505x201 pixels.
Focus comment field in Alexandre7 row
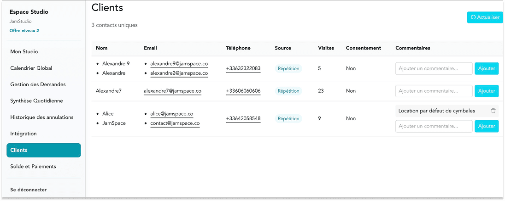pos(434,91)
